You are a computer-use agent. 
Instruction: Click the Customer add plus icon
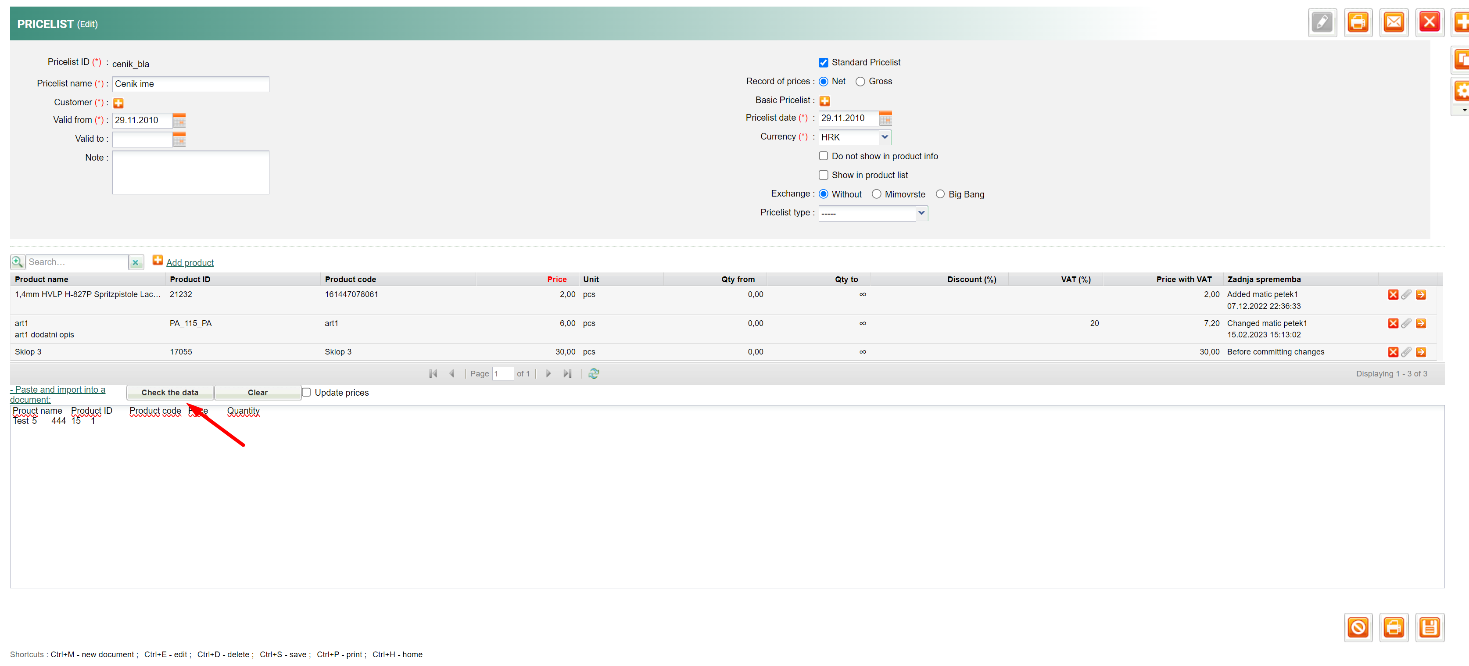[x=118, y=103]
